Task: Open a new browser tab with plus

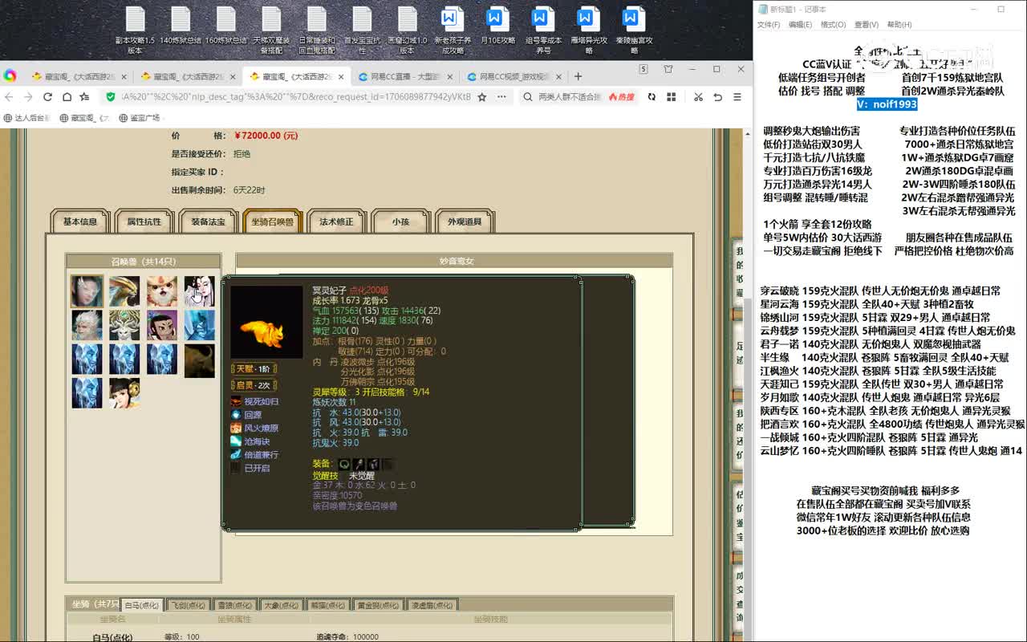Action: point(578,76)
